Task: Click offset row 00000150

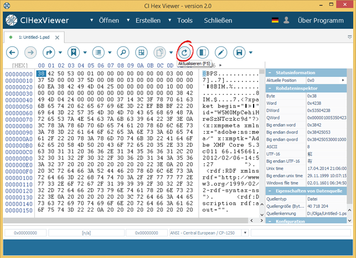Action: pos(19,210)
